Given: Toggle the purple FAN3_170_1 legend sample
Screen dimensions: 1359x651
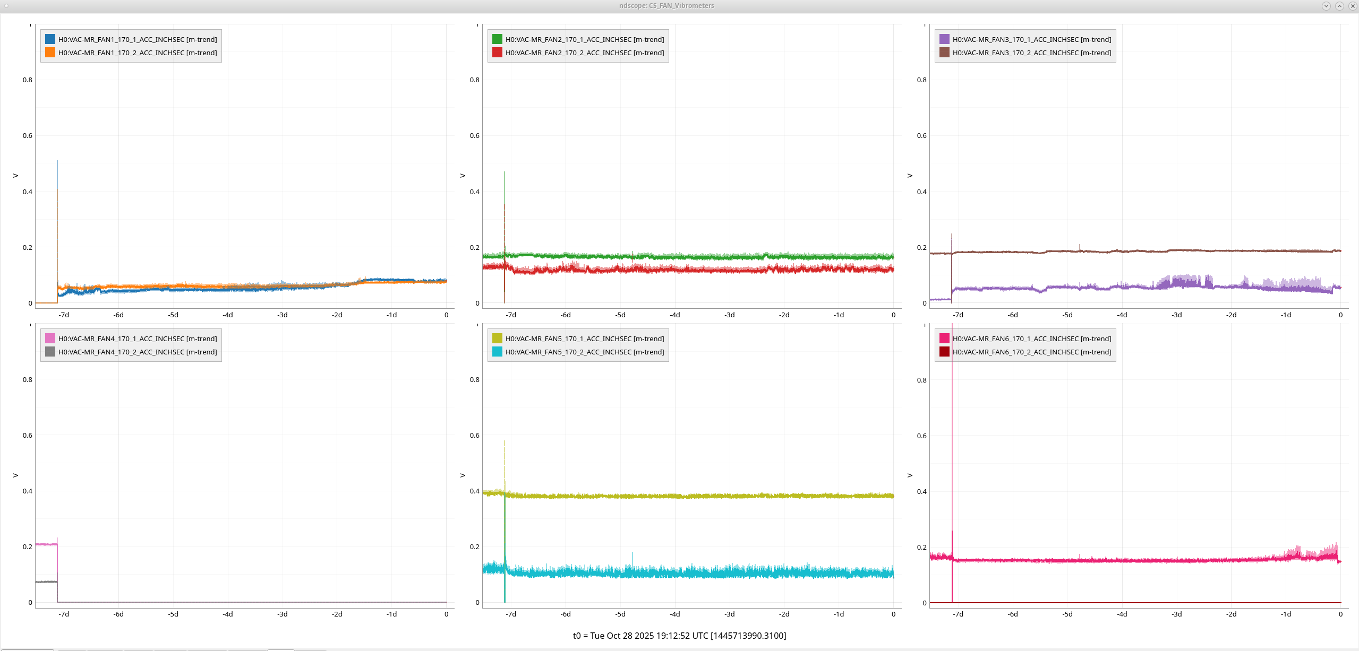Looking at the screenshot, I should click(944, 39).
